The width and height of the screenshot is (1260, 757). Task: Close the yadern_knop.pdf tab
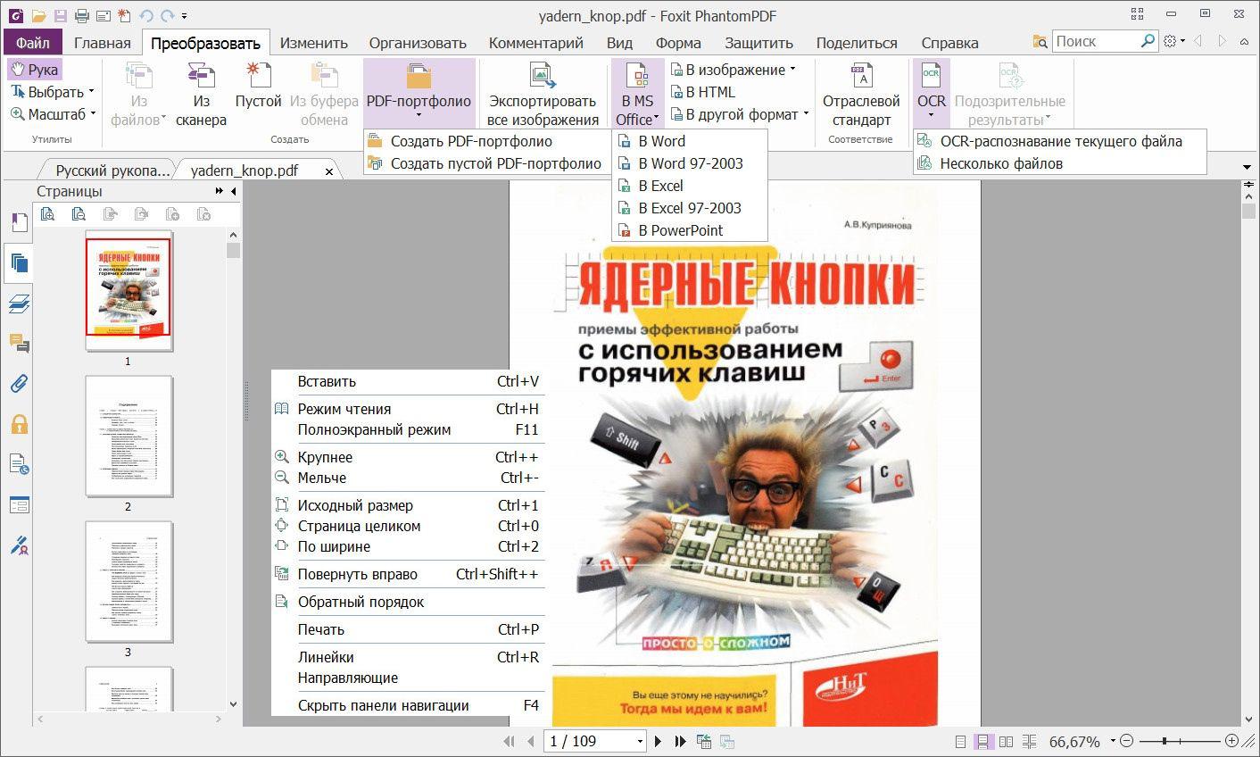[329, 171]
